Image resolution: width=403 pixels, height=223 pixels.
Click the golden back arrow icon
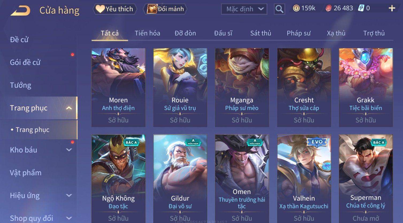click(x=20, y=11)
